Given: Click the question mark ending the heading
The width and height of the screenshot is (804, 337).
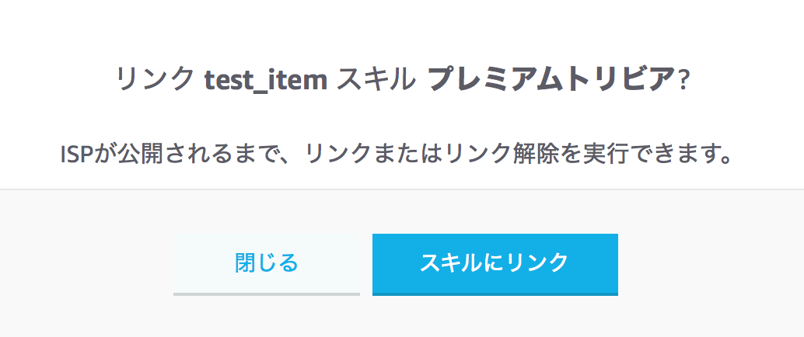Looking at the screenshot, I should coord(683,82).
